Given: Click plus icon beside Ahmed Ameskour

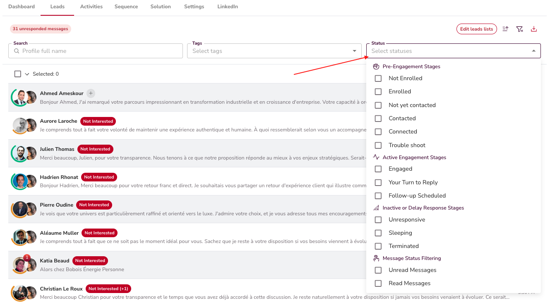Looking at the screenshot, I should (91, 93).
